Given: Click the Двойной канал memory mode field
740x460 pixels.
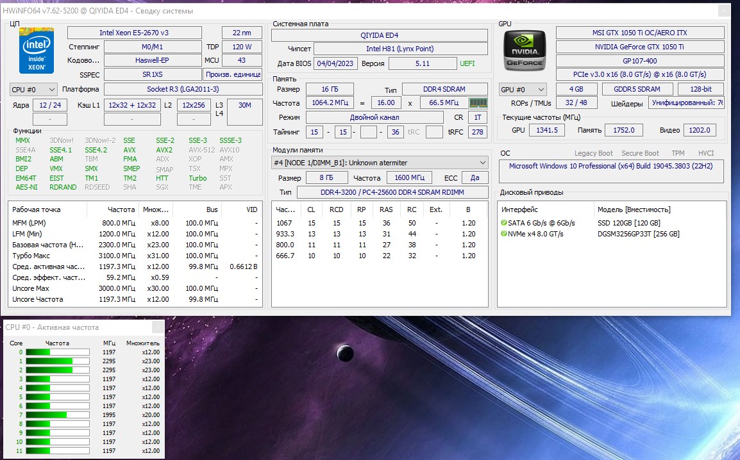Looking at the screenshot, I should click(374, 117).
